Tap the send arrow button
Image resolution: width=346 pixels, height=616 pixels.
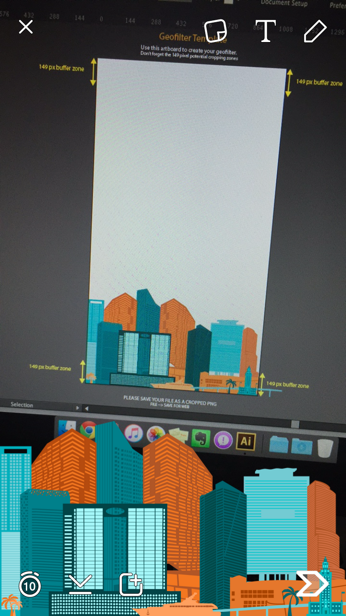coord(312,584)
